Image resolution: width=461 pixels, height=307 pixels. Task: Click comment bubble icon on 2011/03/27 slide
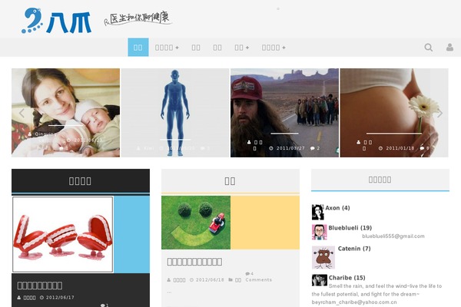(x=312, y=148)
